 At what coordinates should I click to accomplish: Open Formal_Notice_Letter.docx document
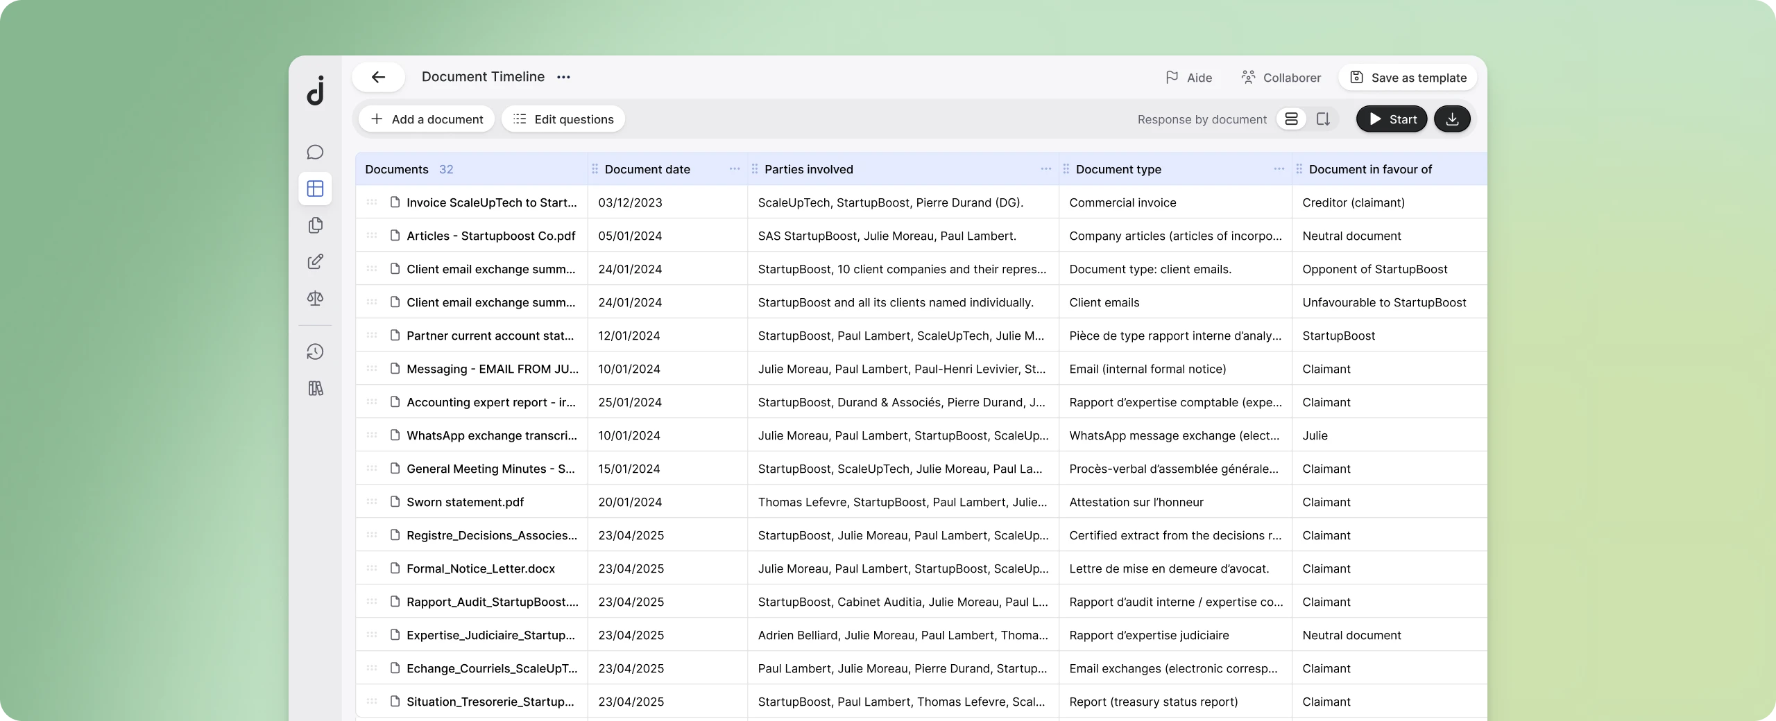pos(481,568)
